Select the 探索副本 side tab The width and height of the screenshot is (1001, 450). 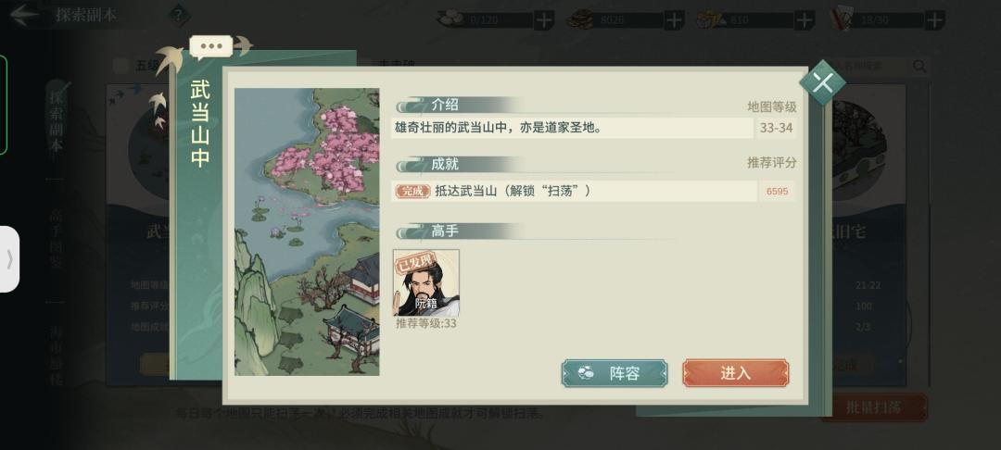point(57,124)
